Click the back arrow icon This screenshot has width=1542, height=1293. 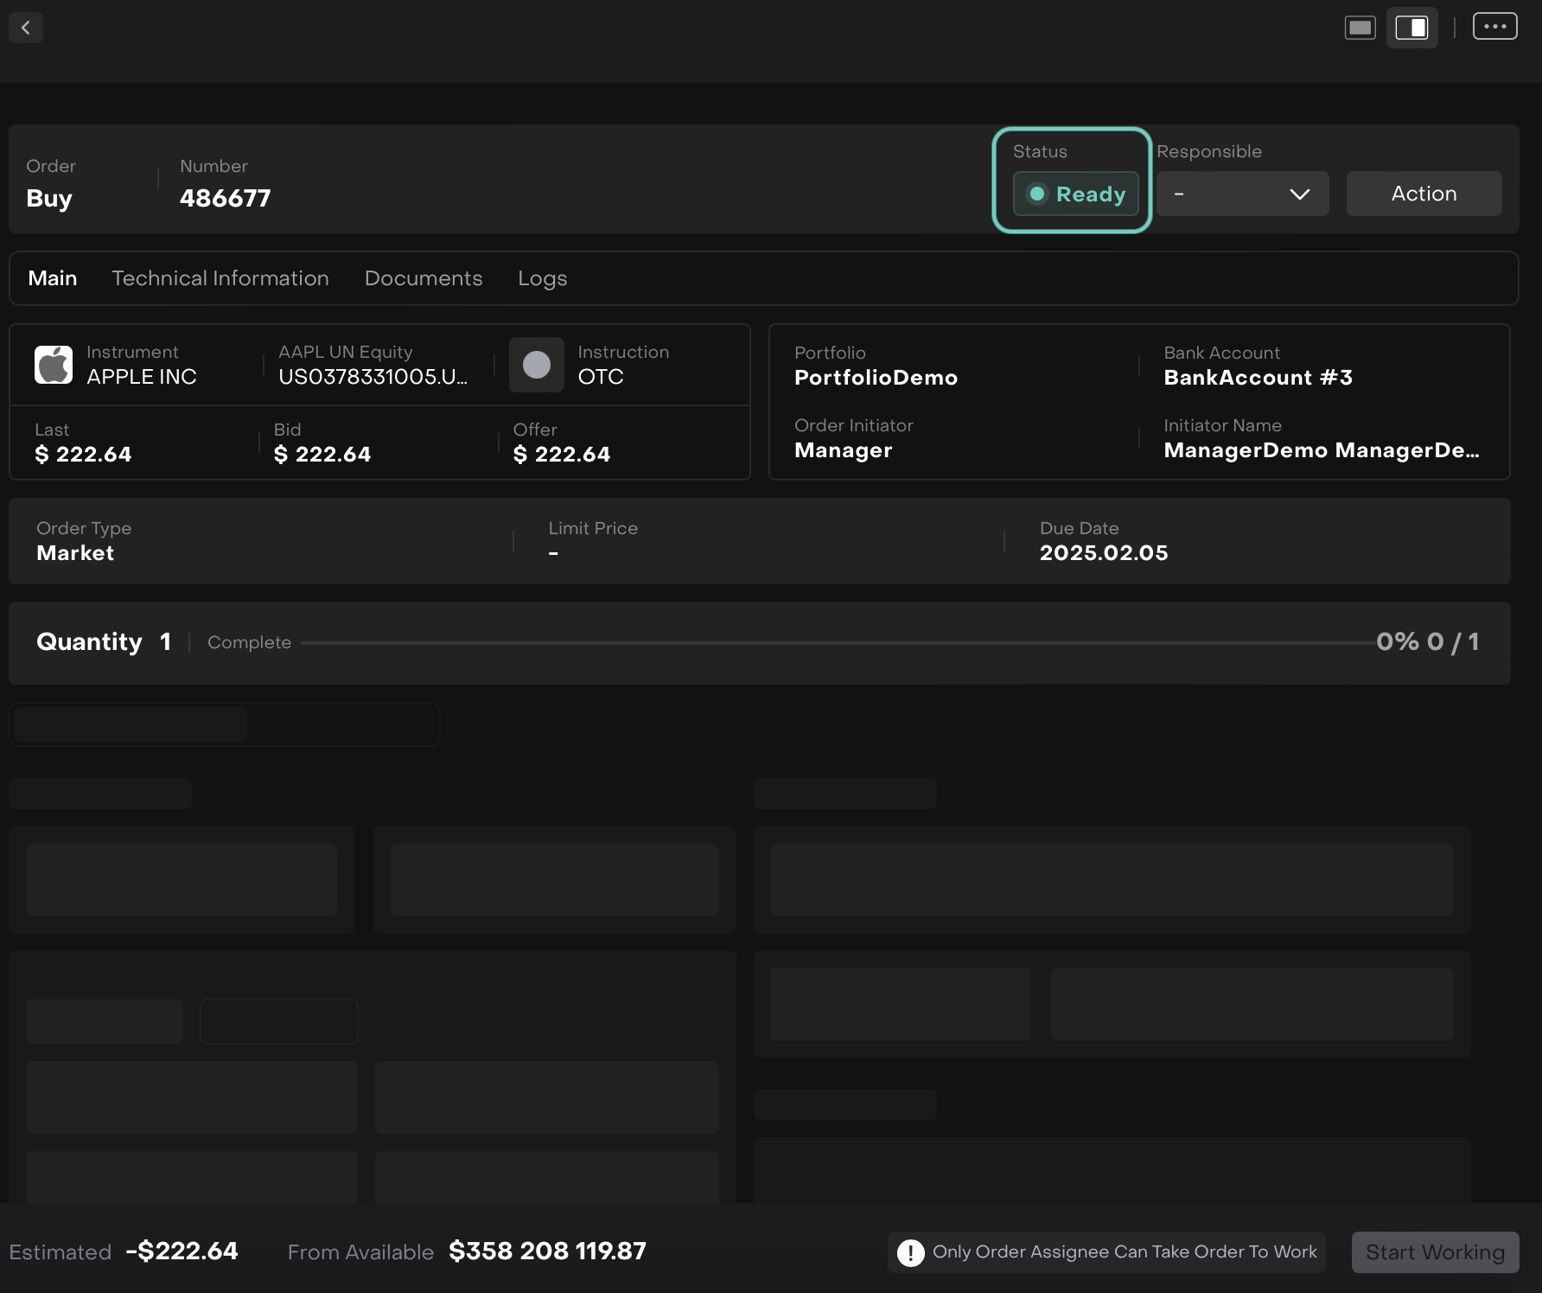[x=26, y=28]
